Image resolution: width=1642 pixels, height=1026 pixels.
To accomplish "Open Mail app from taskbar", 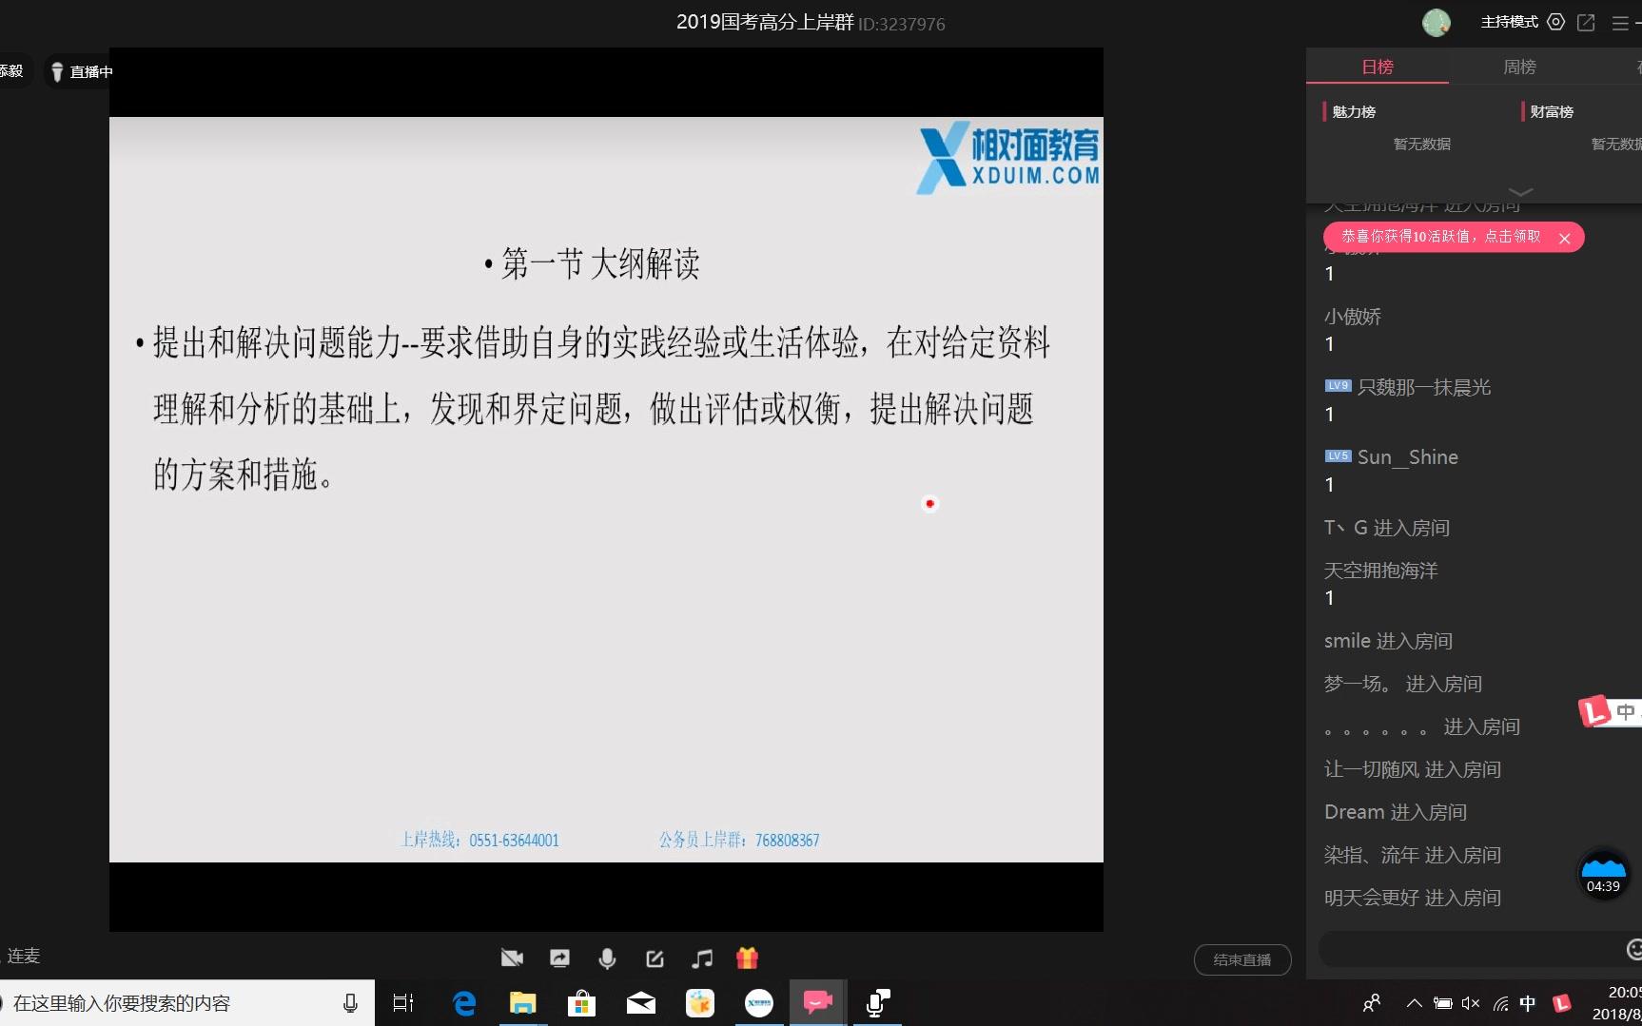I will [641, 1003].
